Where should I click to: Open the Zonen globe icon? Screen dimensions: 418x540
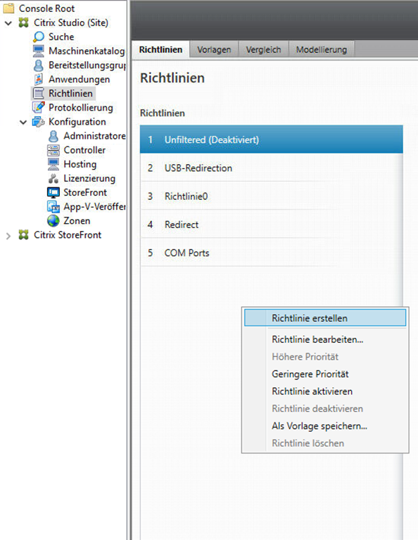[x=53, y=221]
